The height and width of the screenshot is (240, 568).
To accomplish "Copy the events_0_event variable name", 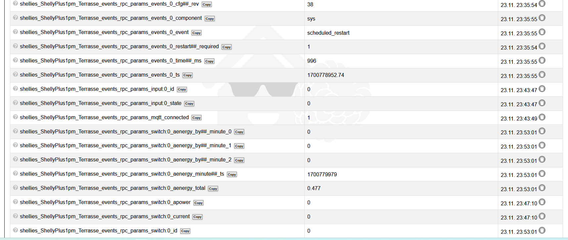I will pos(197,33).
